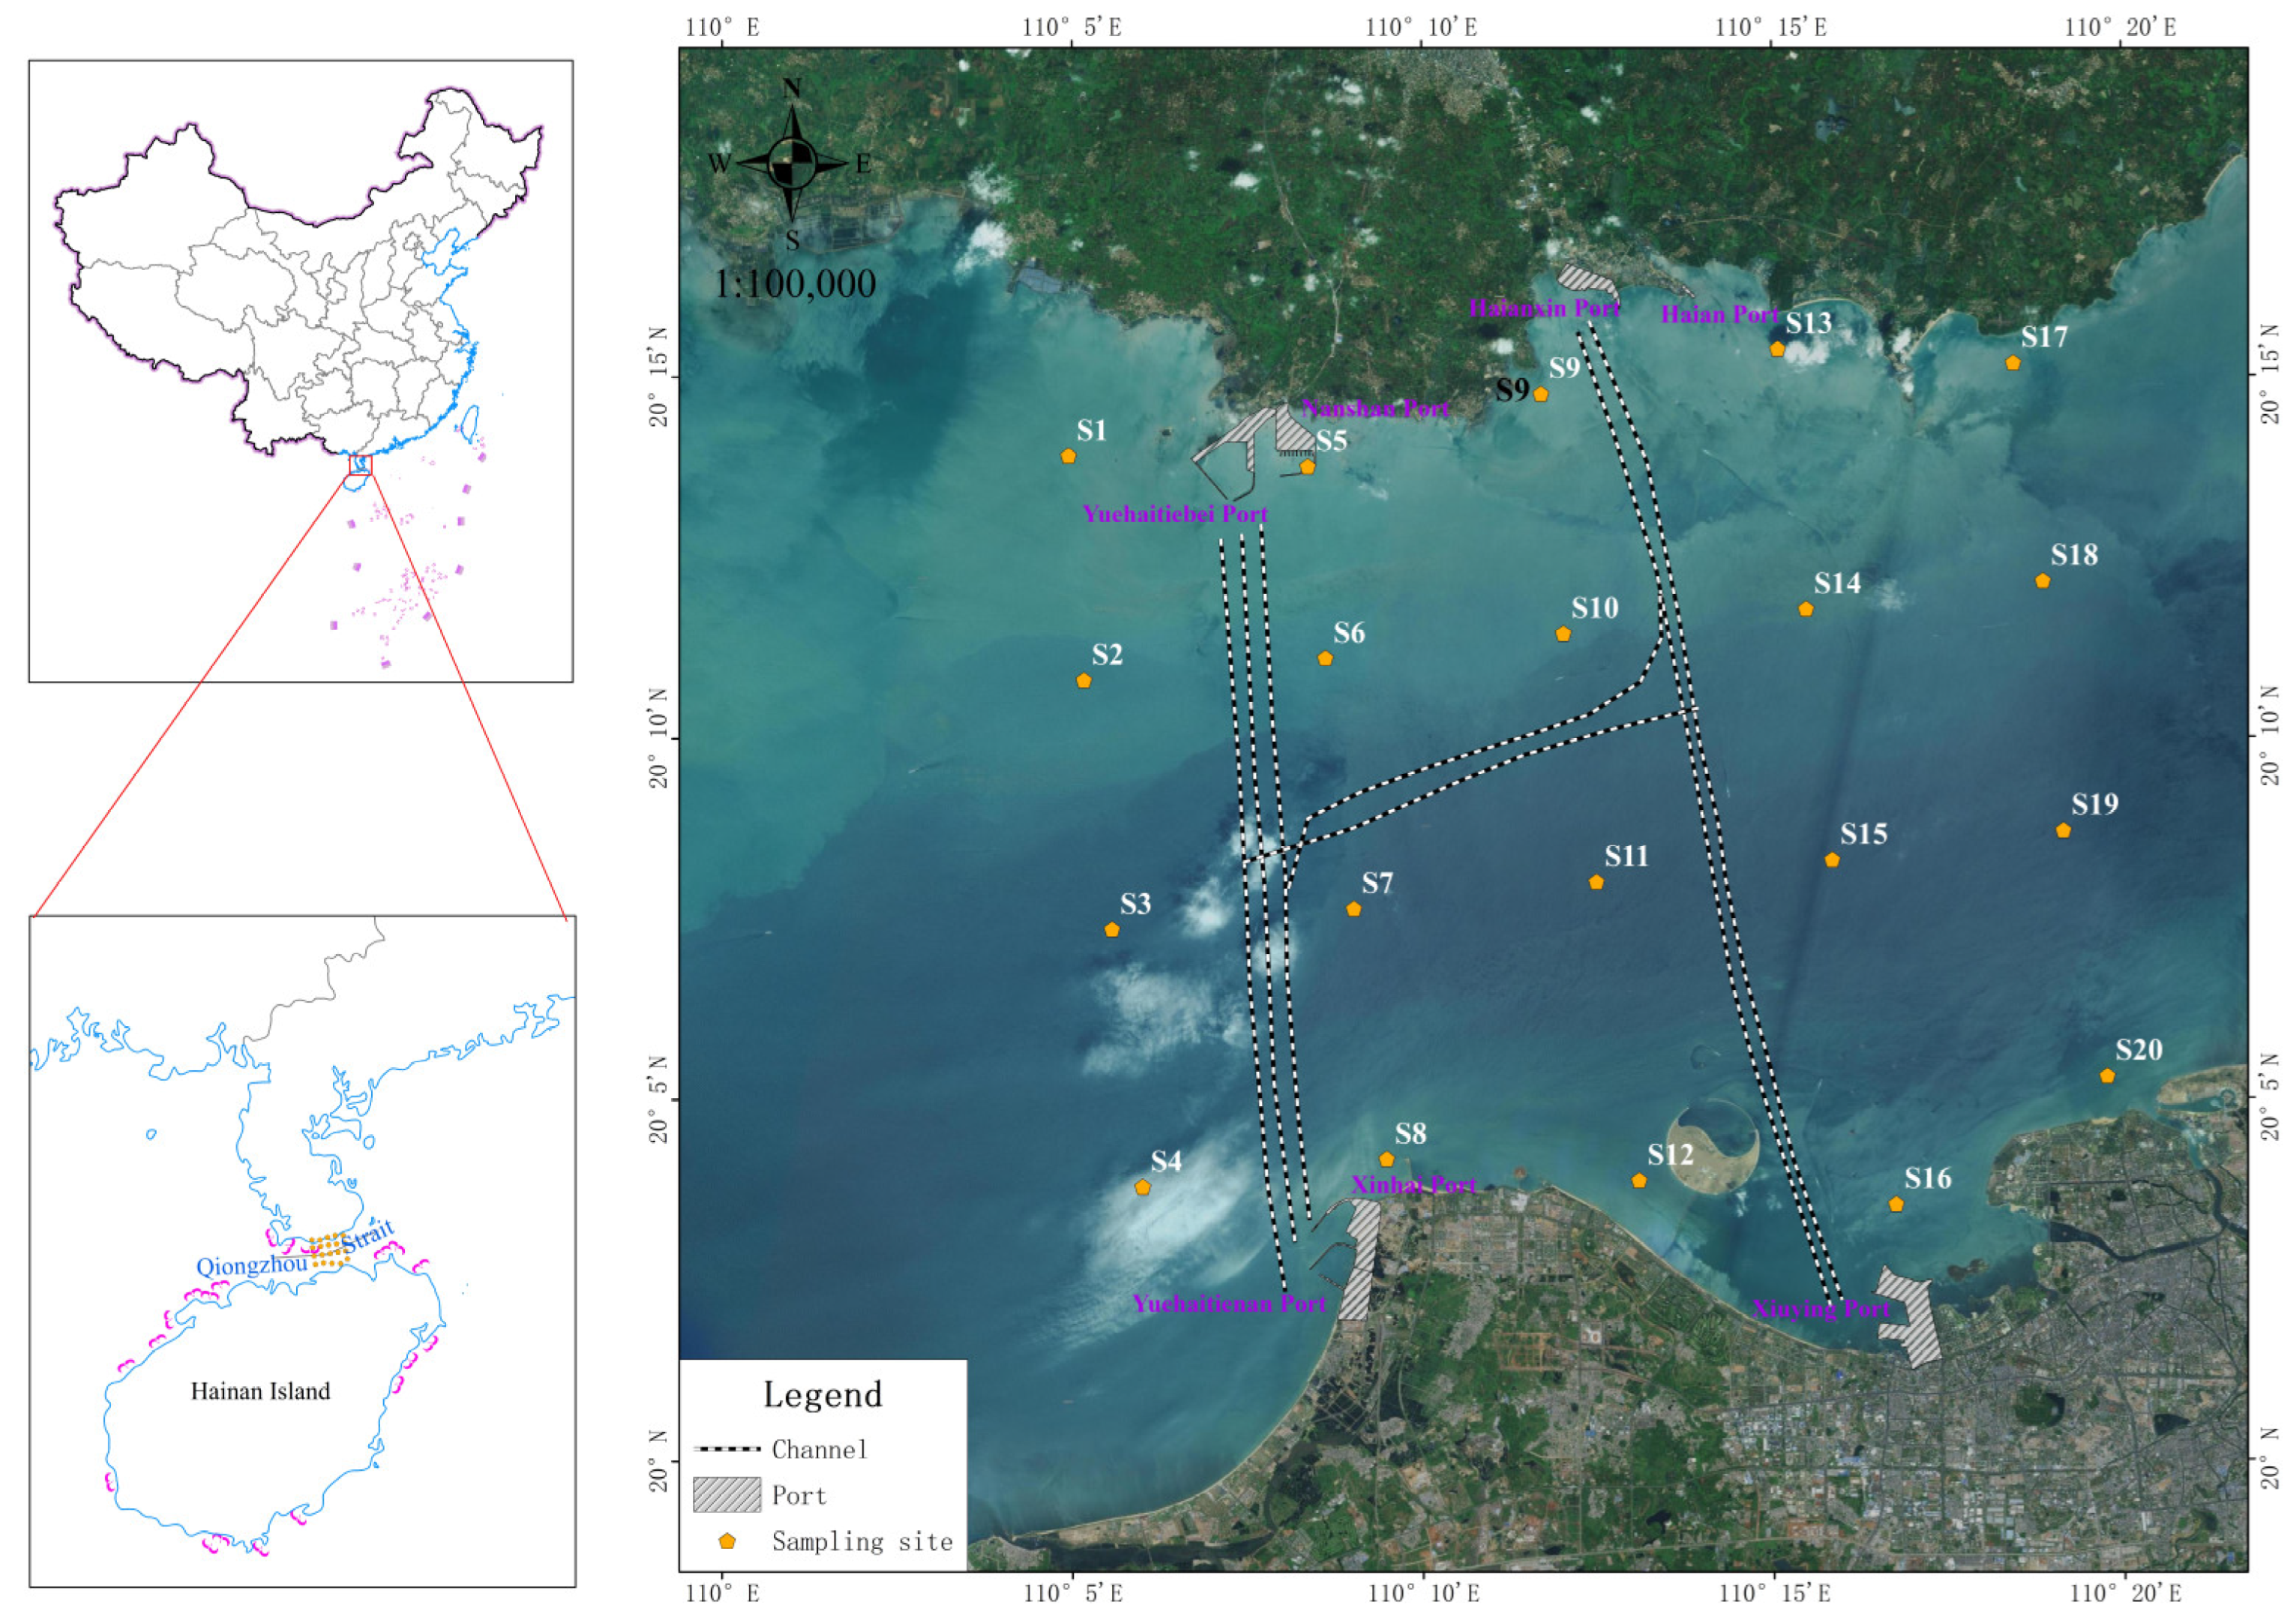Click the S1 sampling site marker
The width and height of the screenshot is (2296, 1620).
(1068, 457)
